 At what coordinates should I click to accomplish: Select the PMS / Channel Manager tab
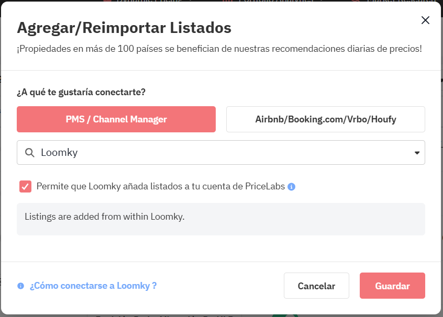tap(116, 119)
